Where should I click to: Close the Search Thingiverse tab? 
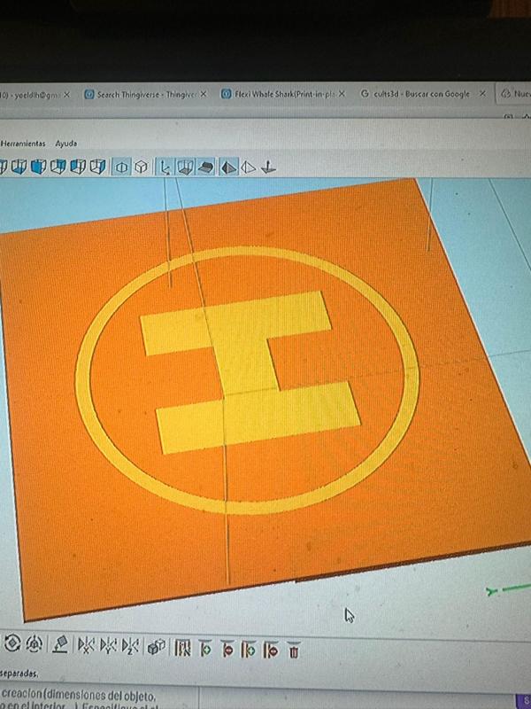pyautogui.click(x=204, y=94)
